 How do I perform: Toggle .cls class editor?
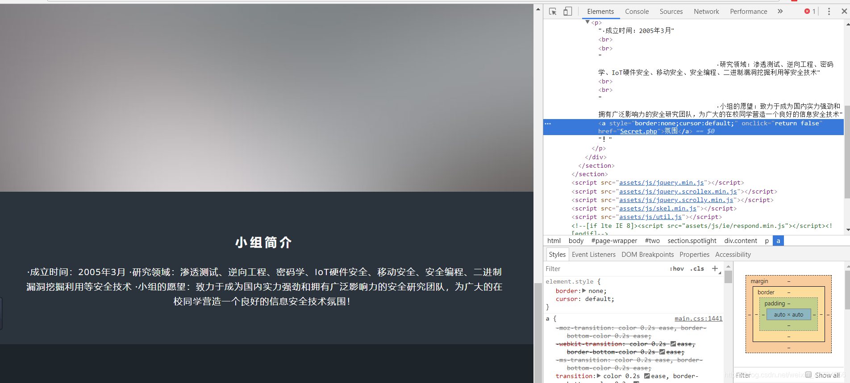pyautogui.click(x=697, y=269)
